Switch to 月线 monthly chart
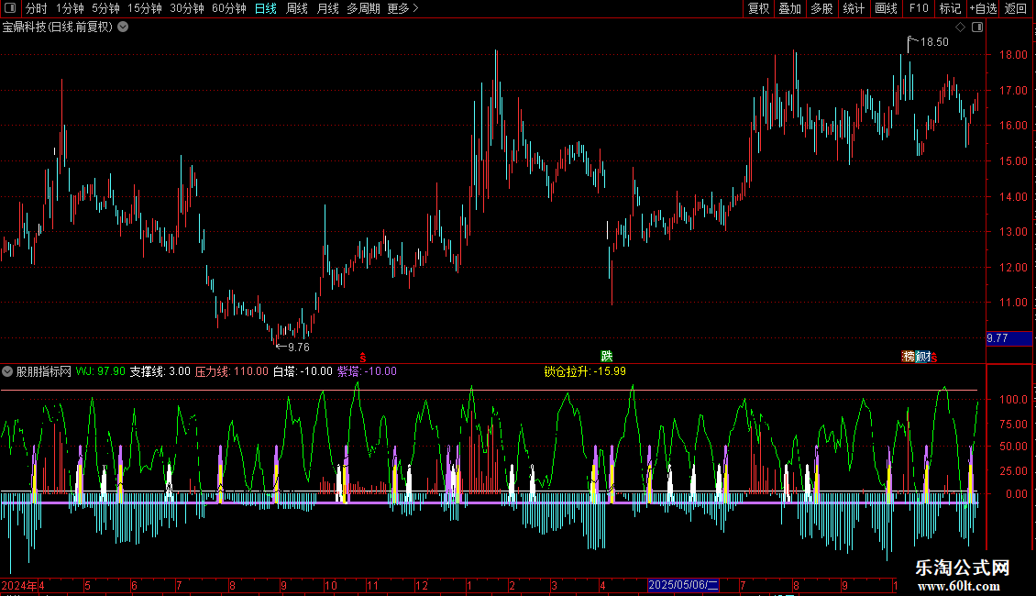Screen dimensions: 1036x596 pyautogui.click(x=327, y=8)
